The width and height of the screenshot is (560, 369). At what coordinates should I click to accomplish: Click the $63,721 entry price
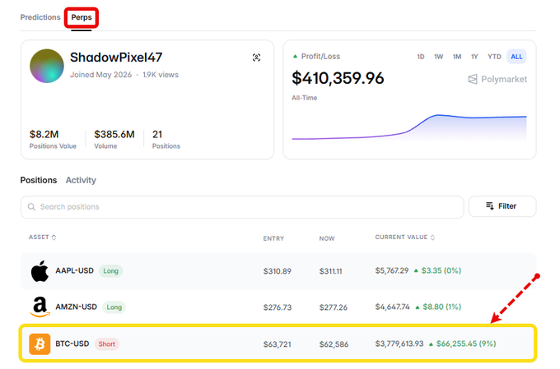(x=278, y=344)
